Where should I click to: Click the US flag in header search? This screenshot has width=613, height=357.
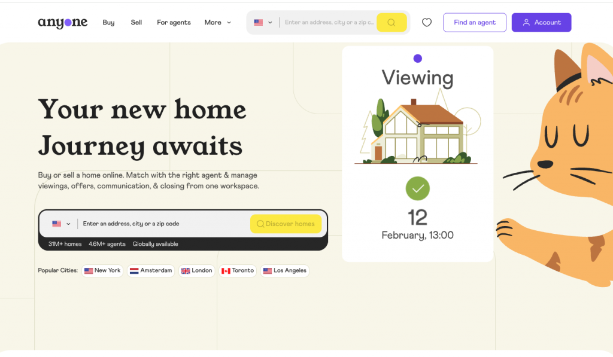[x=259, y=23]
